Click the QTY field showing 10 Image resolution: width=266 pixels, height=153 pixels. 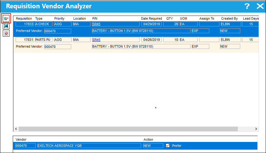click(171, 40)
